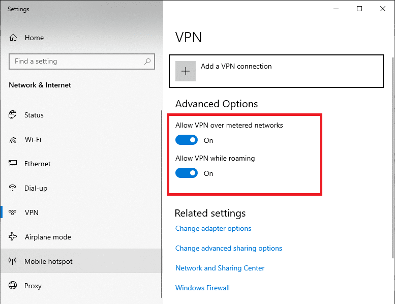The height and width of the screenshot is (304, 395).
Task: Minimize the Settings window
Action: pos(336,9)
